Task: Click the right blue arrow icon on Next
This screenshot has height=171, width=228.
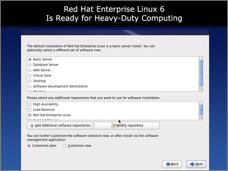Action: (x=192, y=164)
